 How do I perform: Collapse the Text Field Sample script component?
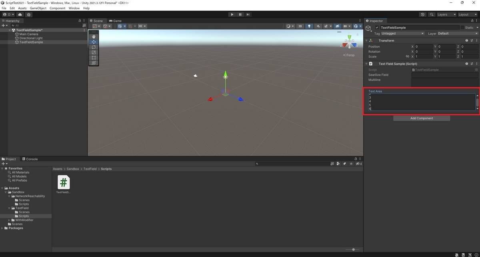click(x=366, y=63)
